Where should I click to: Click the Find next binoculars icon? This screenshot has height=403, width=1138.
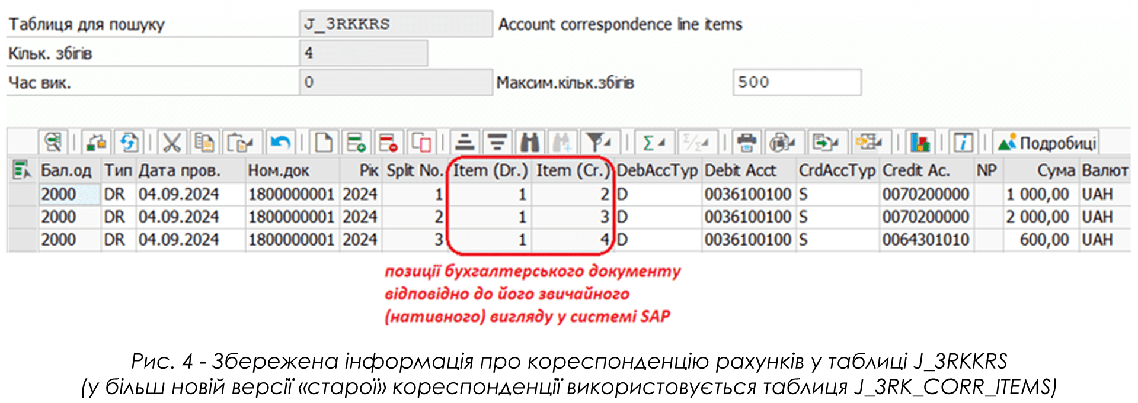pyautogui.click(x=562, y=143)
